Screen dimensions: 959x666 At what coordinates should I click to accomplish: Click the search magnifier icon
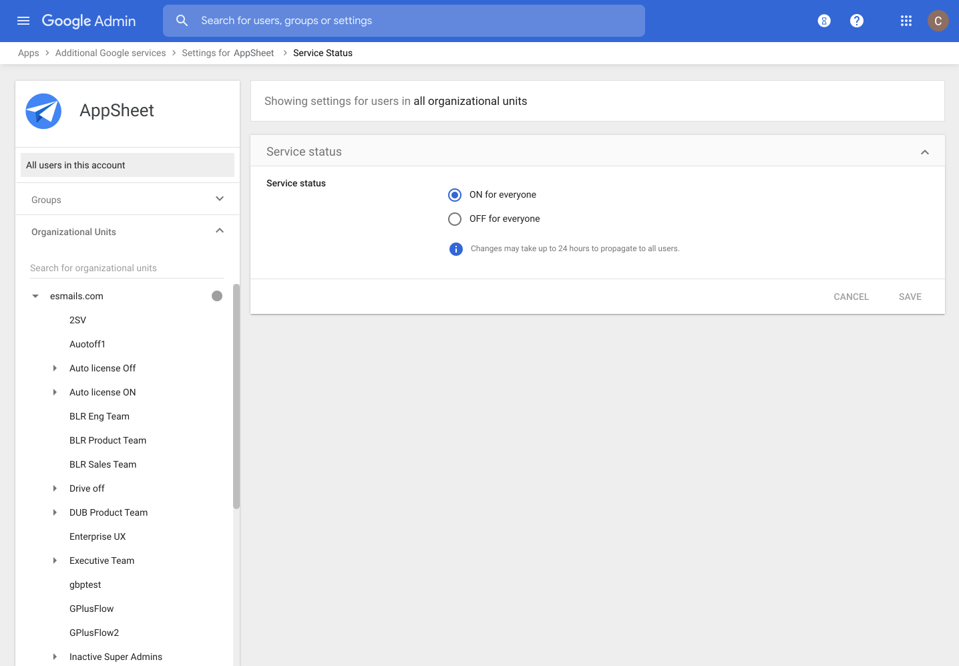pos(182,21)
